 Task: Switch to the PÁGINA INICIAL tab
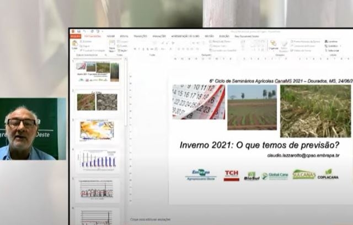93,36
